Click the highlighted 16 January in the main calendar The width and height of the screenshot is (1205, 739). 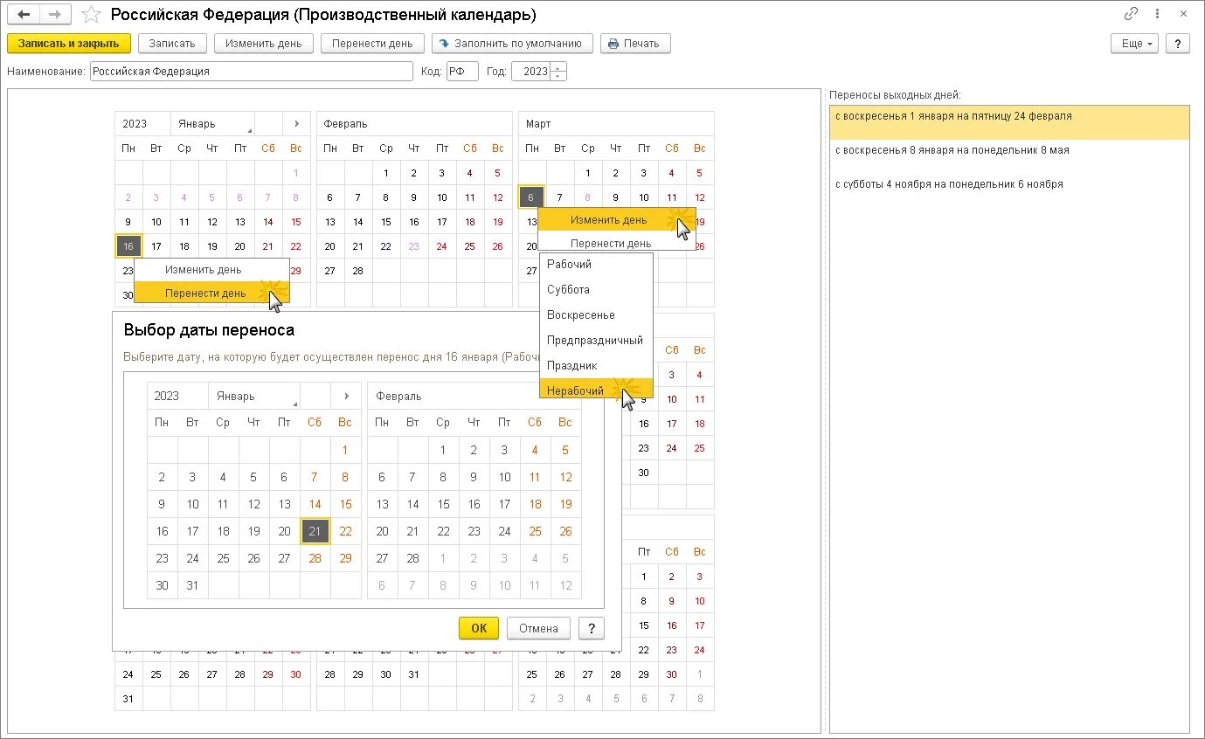point(128,246)
